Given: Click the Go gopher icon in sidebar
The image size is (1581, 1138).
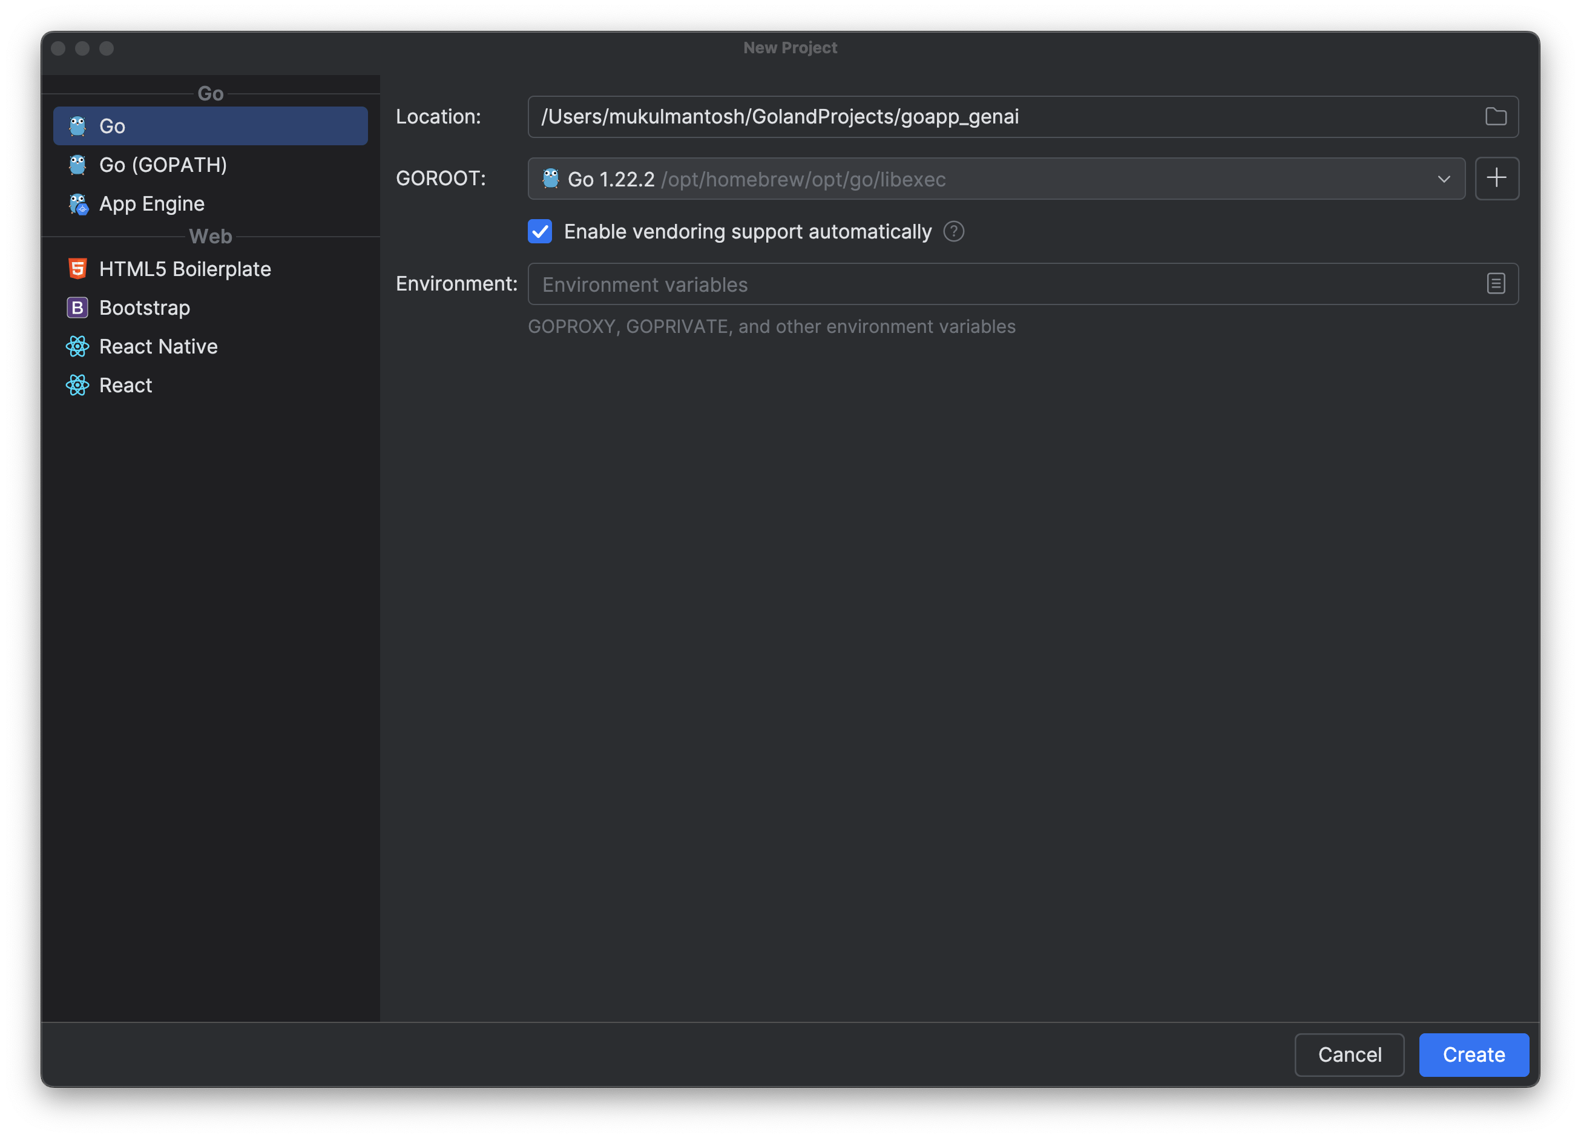Looking at the screenshot, I should click(x=77, y=127).
